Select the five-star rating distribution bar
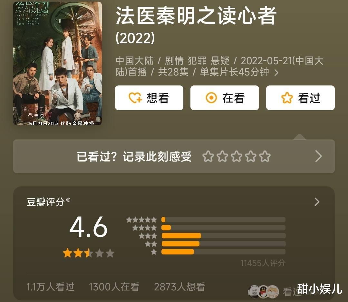 (223, 220)
